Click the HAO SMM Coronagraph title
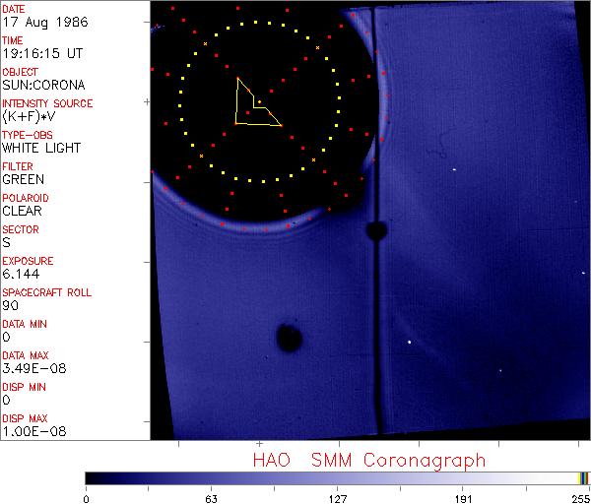Viewport: 591px width, 504px height. pos(369,460)
